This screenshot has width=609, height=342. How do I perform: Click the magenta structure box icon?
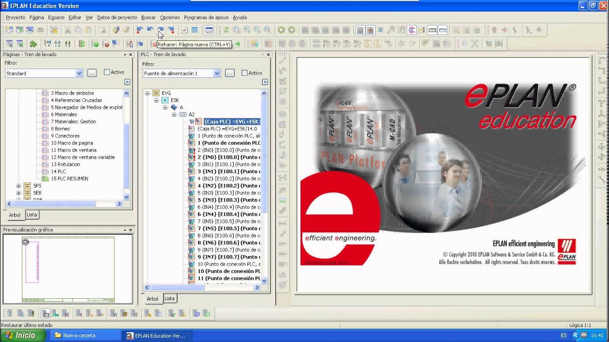pyautogui.click(x=411, y=30)
